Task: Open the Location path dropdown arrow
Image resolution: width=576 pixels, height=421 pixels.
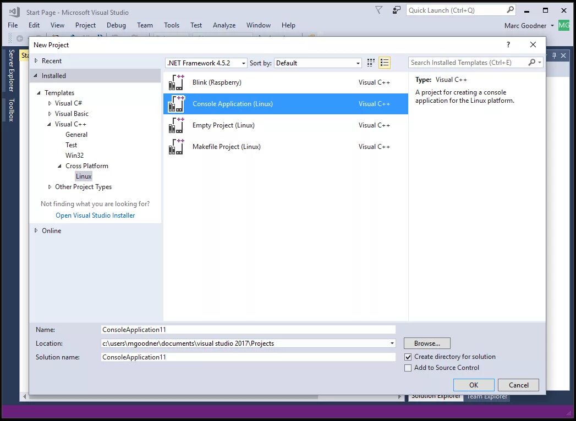Action: (x=392, y=344)
